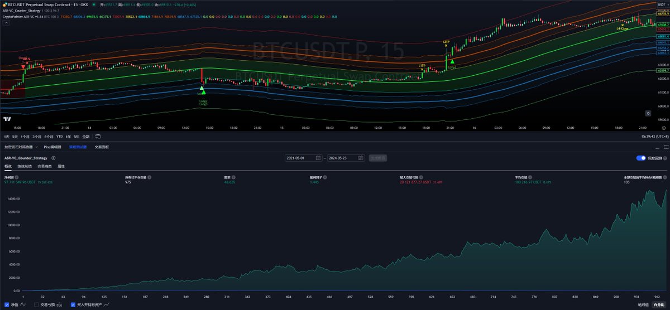This screenshot has width=670, height=310.
Task: Click the scroll-to-latest-bar arrow button on chart
Action: click(x=649, y=113)
